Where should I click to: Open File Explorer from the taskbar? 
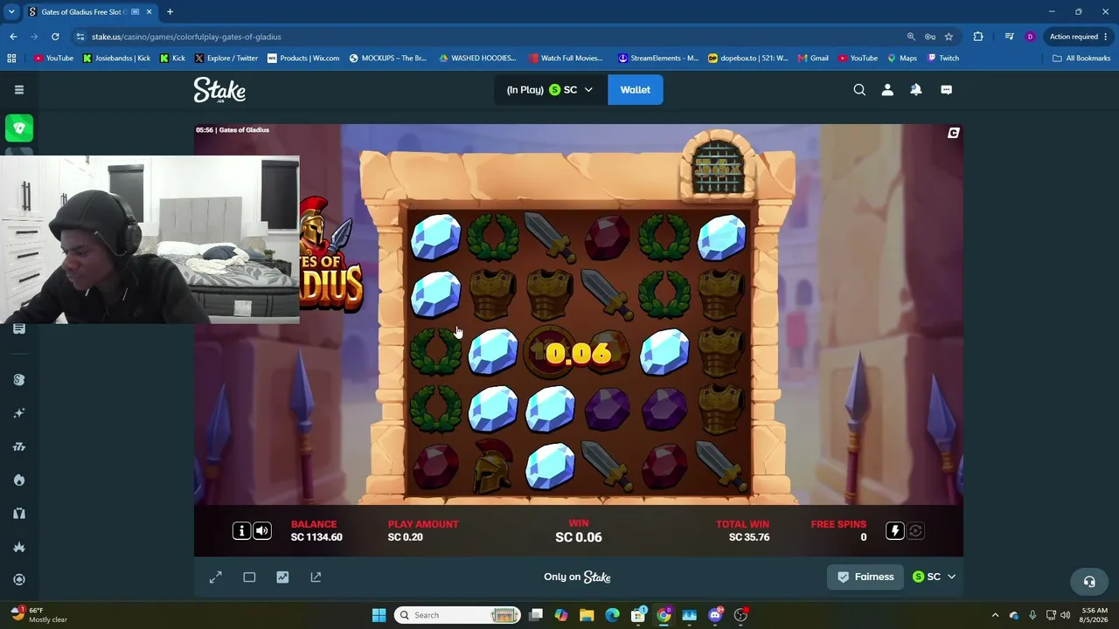pyautogui.click(x=587, y=615)
